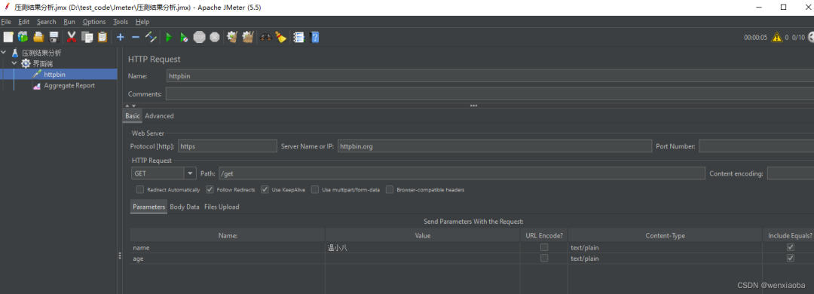Viewport: 814px width, 294px height.
Task: Click the Reset Search broom icon
Action: tap(281, 37)
